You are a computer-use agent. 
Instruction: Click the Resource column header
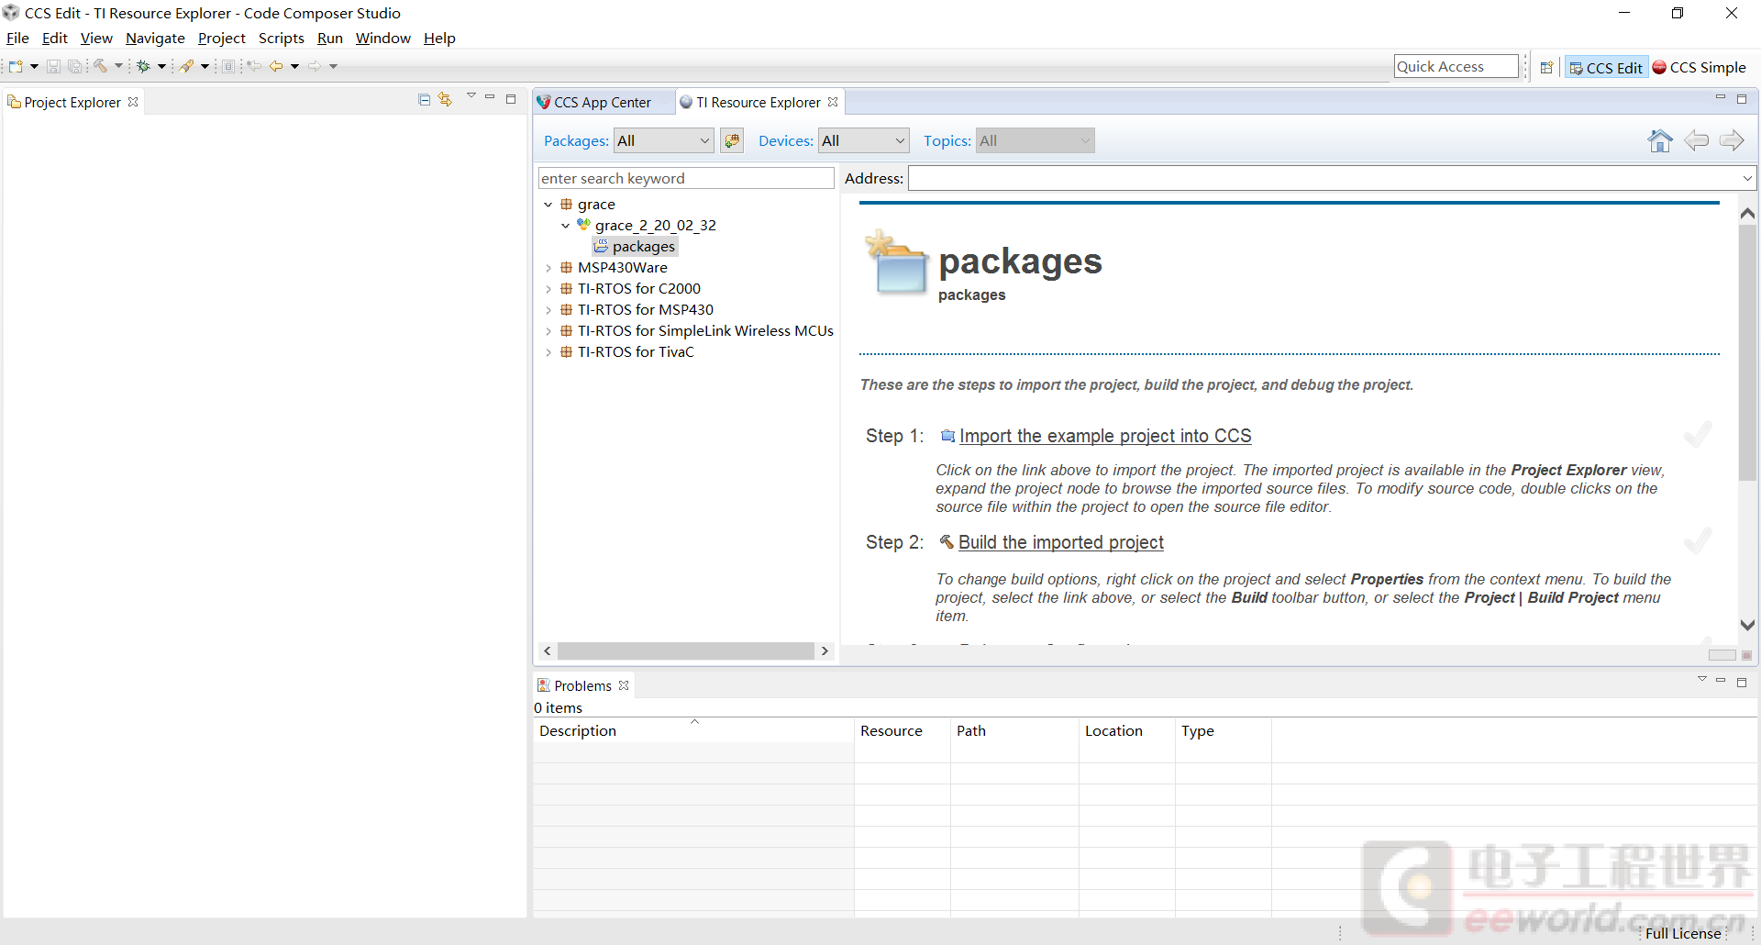pos(903,730)
